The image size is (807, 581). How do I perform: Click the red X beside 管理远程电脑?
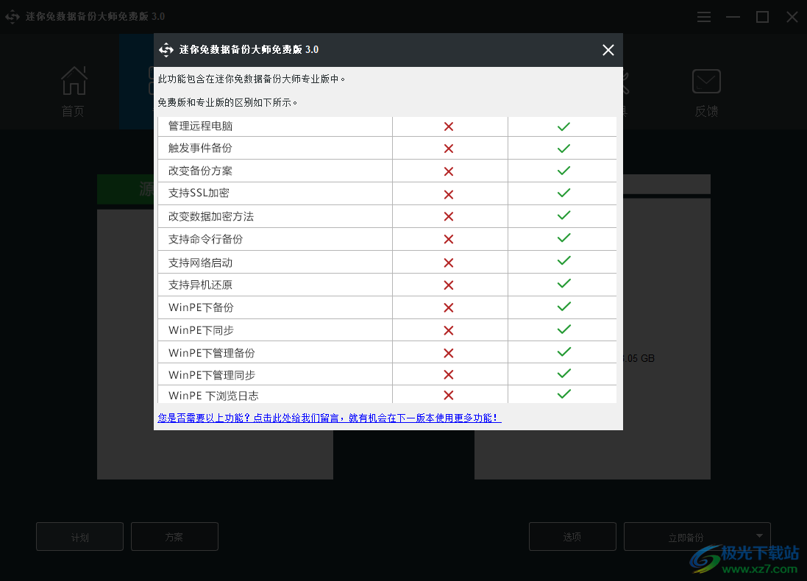click(x=449, y=126)
